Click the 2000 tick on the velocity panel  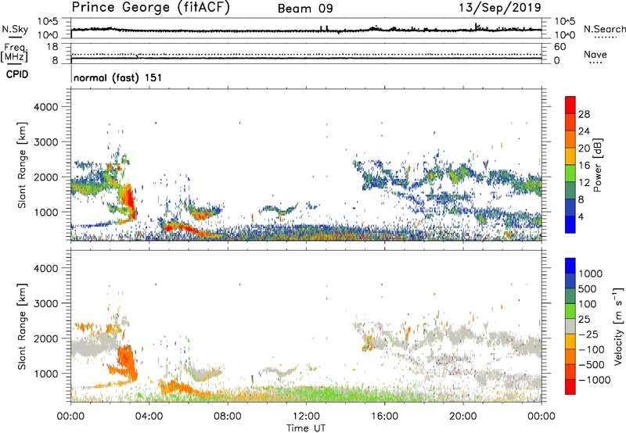point(46,338)
